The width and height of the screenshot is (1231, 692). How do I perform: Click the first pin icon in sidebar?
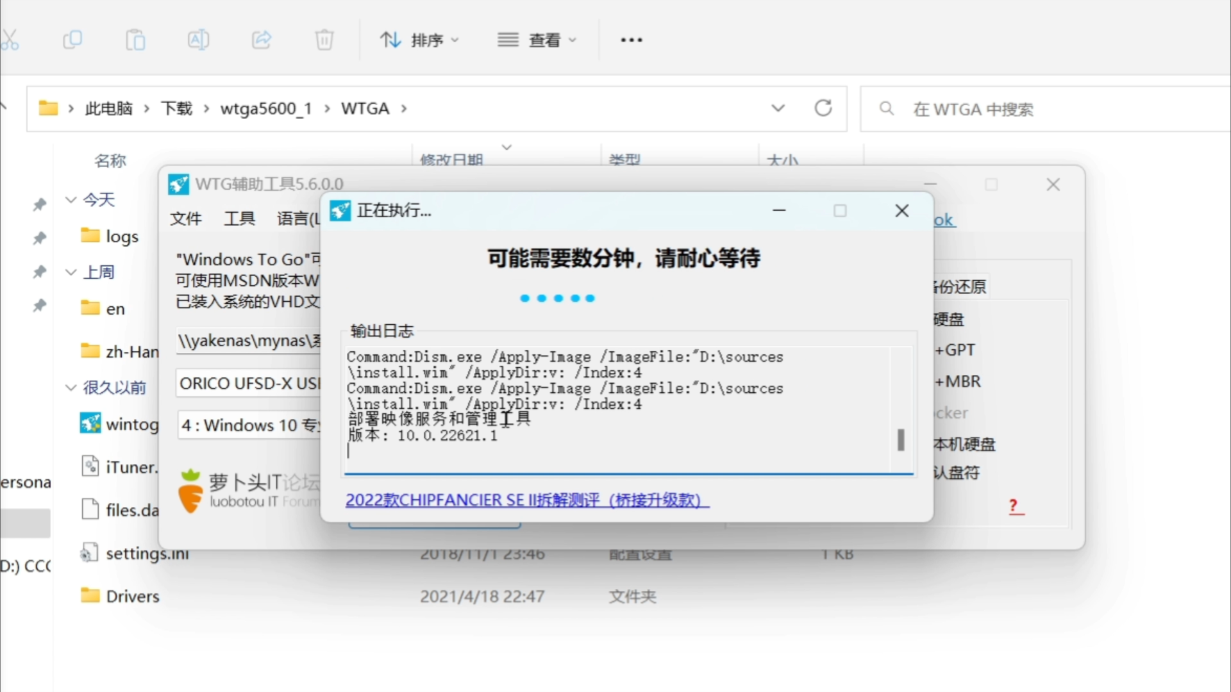(40, 204)
